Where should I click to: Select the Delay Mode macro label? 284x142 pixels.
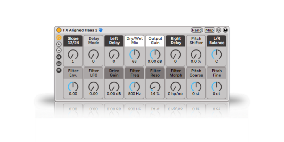(94, 41)
